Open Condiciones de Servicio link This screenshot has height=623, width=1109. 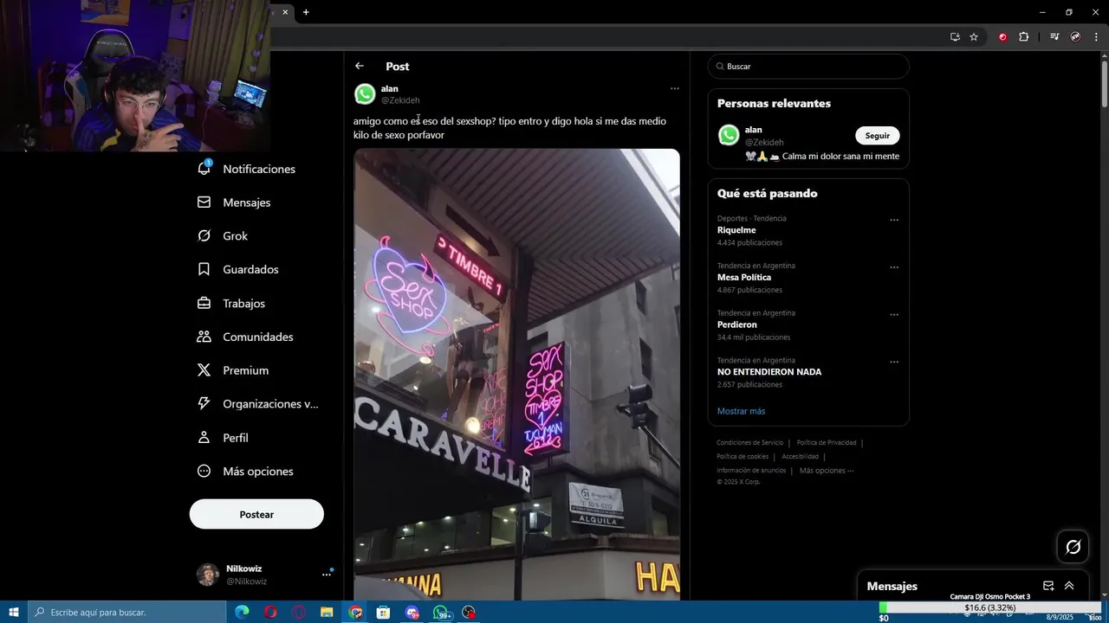[x=749, y=443]
